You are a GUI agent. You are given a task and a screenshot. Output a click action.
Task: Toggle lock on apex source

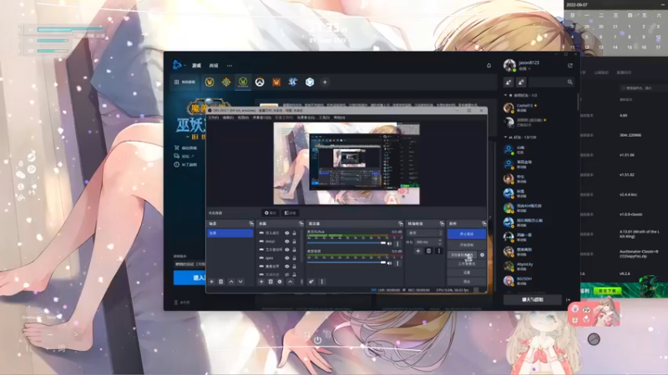(294, 257)
